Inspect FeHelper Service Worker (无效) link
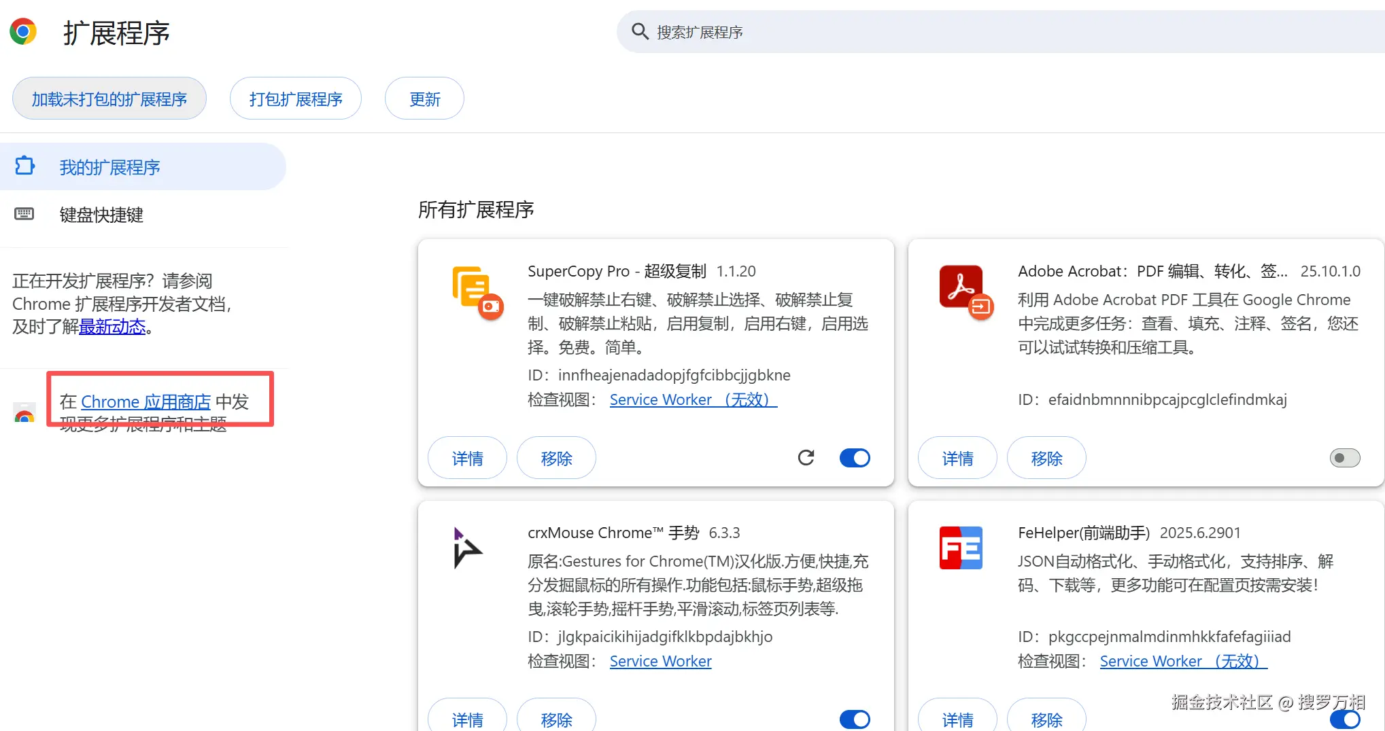The image size is (1385, 731). pos(1184,661)
